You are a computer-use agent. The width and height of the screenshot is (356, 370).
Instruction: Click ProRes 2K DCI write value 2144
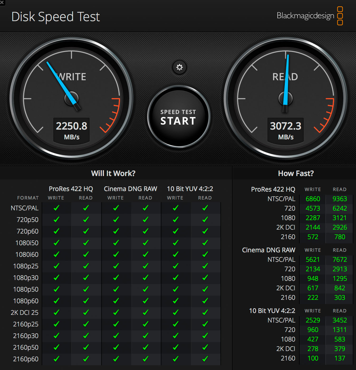[x=313, y=227]
